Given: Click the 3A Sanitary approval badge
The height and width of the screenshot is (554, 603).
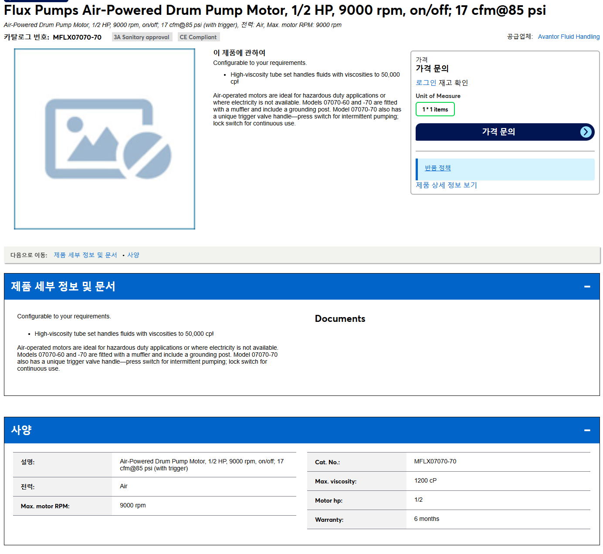Looking at the screenshot, I should (142, 37).
